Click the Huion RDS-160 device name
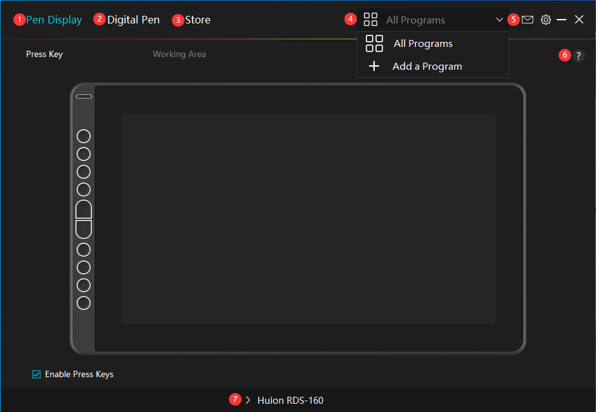The width and height of the screenshot is (596, 412). [290, 400]
